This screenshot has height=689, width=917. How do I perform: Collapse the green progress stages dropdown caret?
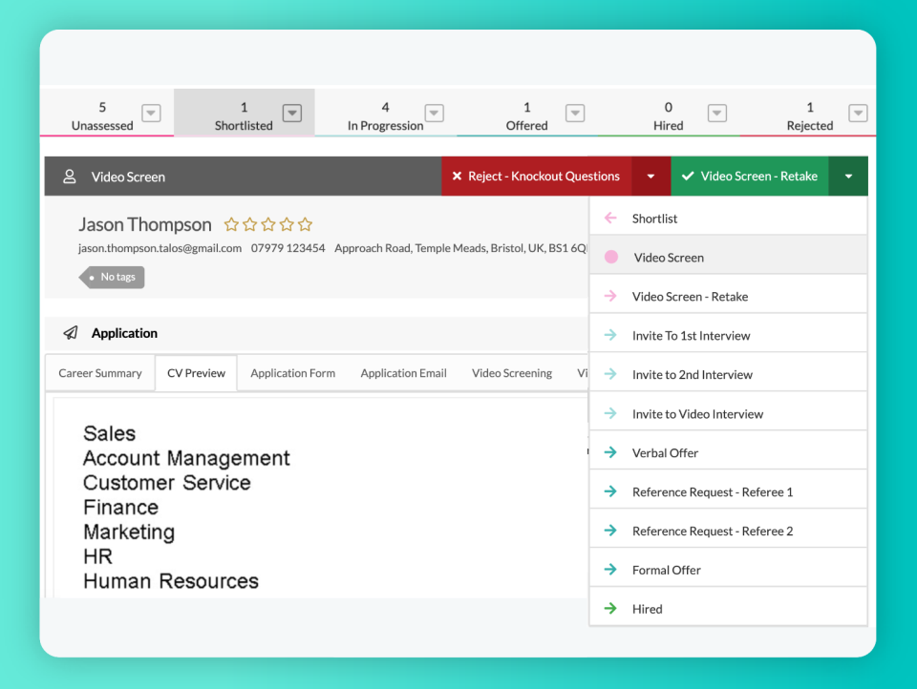coord(848,176)
